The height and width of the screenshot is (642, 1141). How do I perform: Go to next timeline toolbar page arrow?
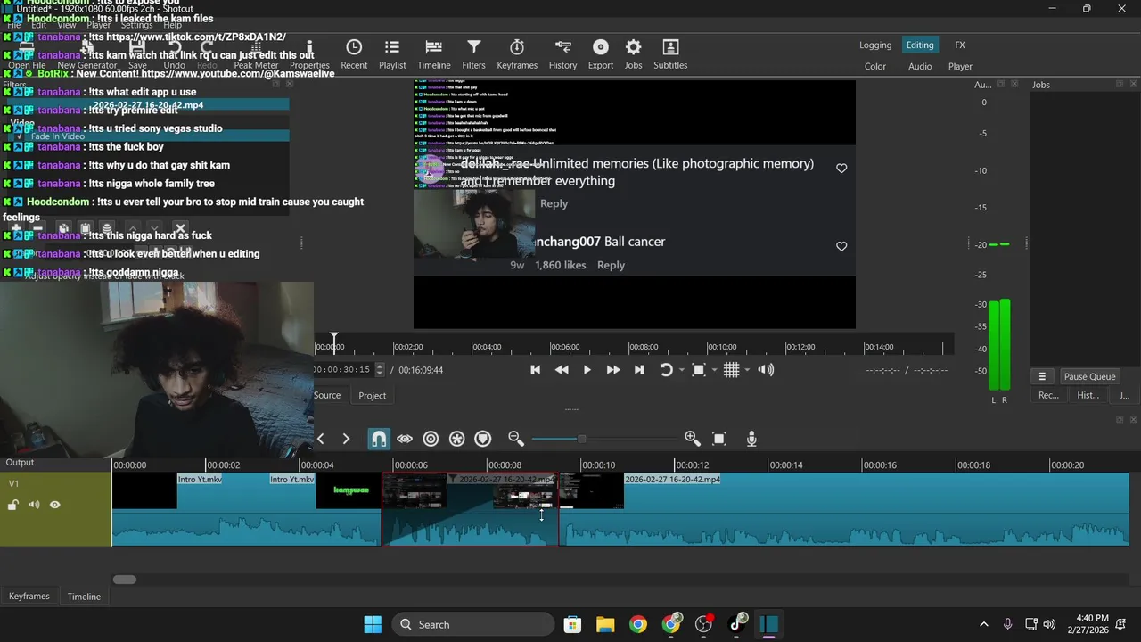tap(346, 438)
